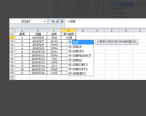Click date cell 2019/5/16
The width and height of the screenshot is (146, 116).
[38, 73]
